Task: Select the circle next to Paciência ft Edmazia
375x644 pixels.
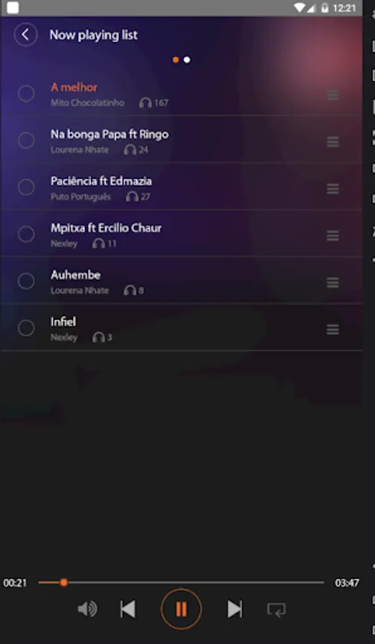Action: [26, 187]
